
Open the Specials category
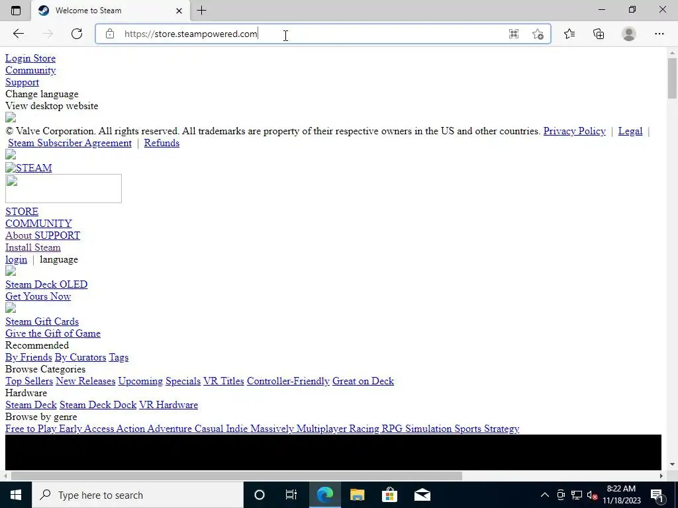(183, 381)
